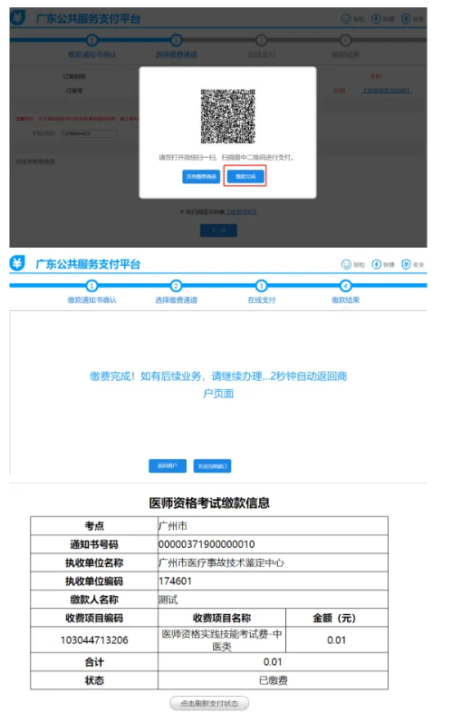Select the 在线支付 step label on result page

[261, 300]
